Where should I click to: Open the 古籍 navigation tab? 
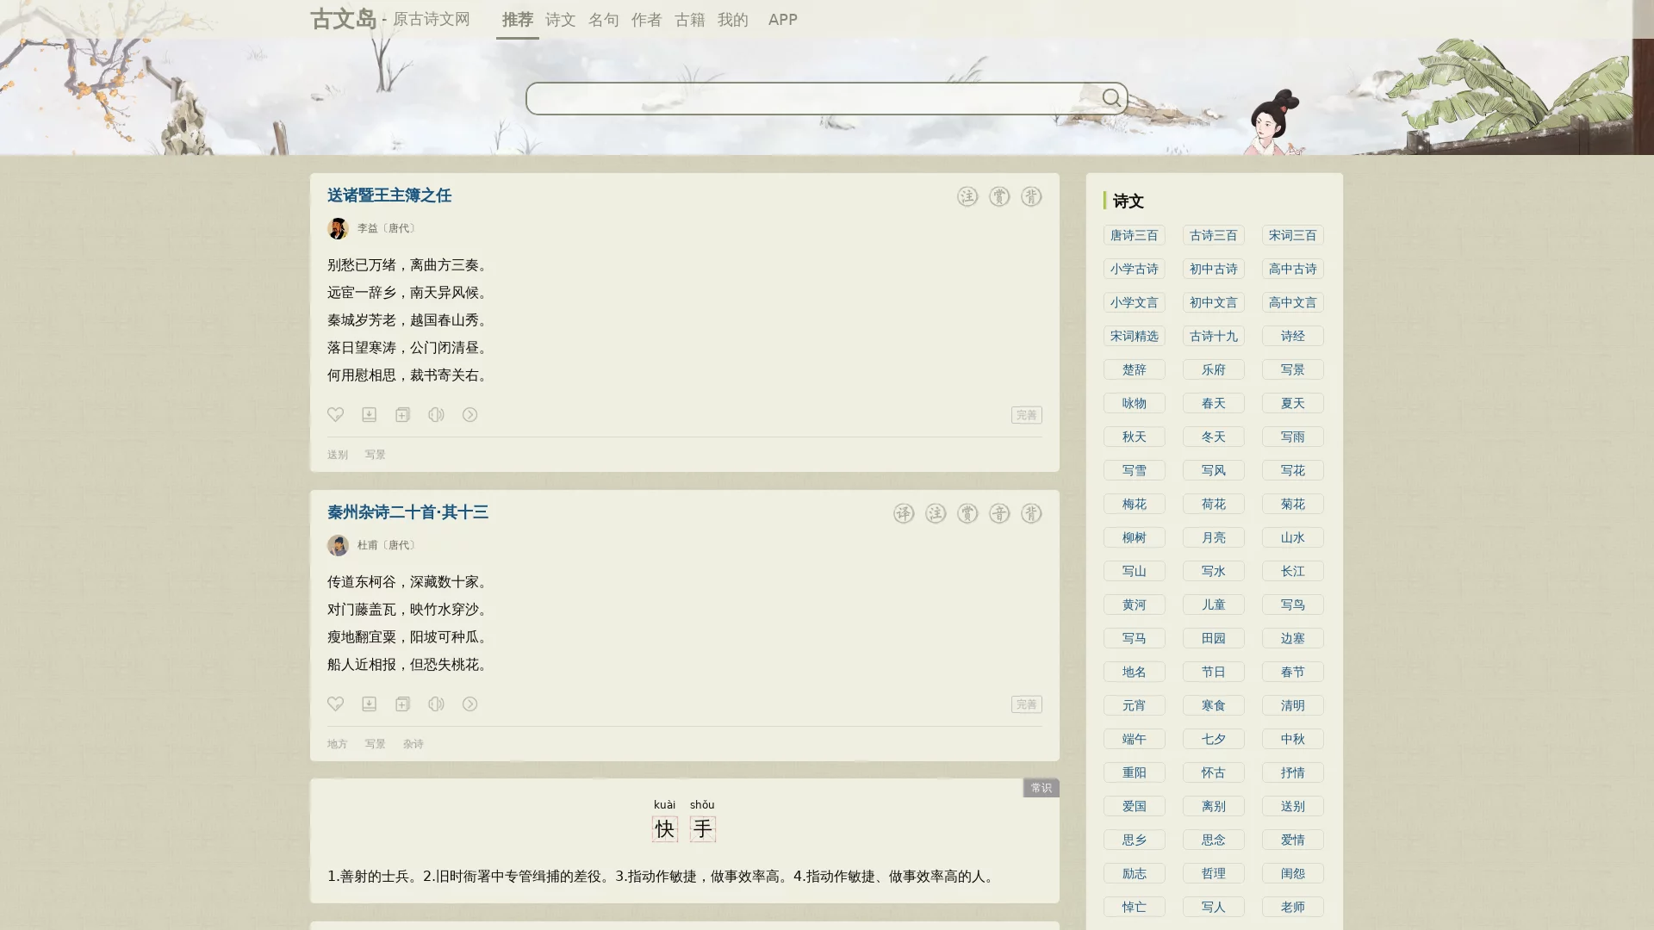pyautogui.click(x=689, y=19)
